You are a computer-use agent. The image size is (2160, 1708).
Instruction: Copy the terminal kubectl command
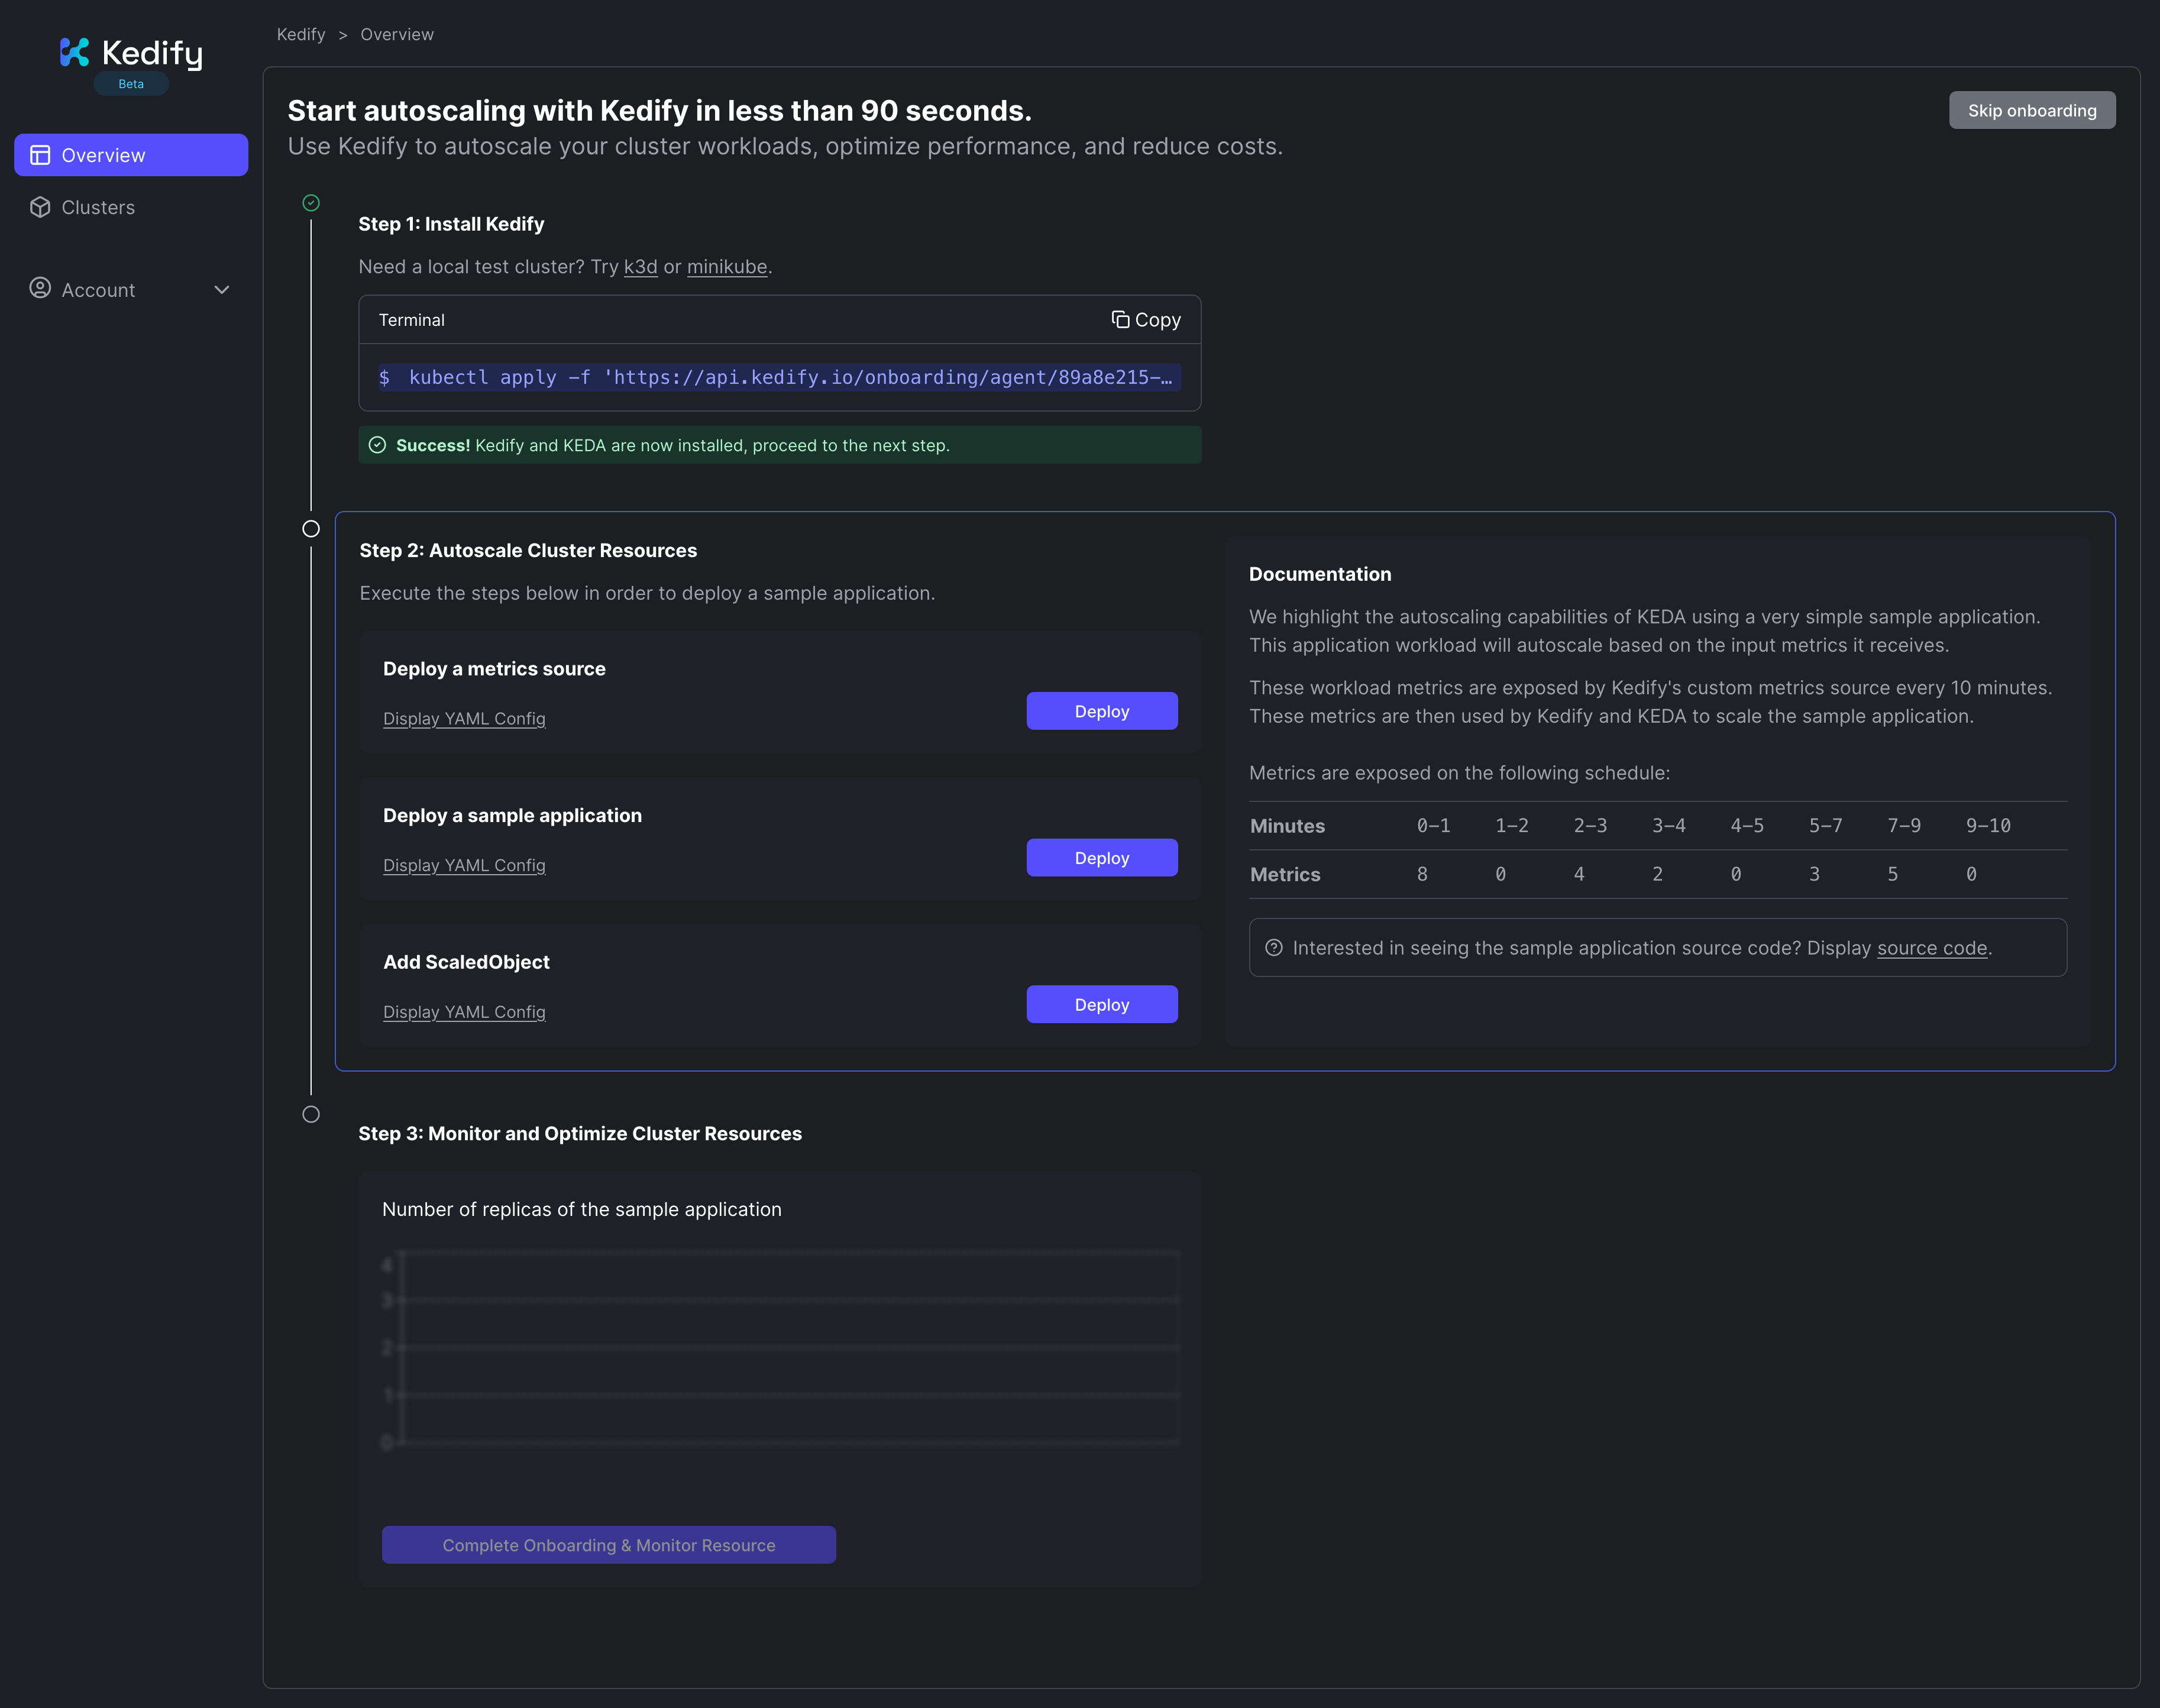click(1146, 320)
